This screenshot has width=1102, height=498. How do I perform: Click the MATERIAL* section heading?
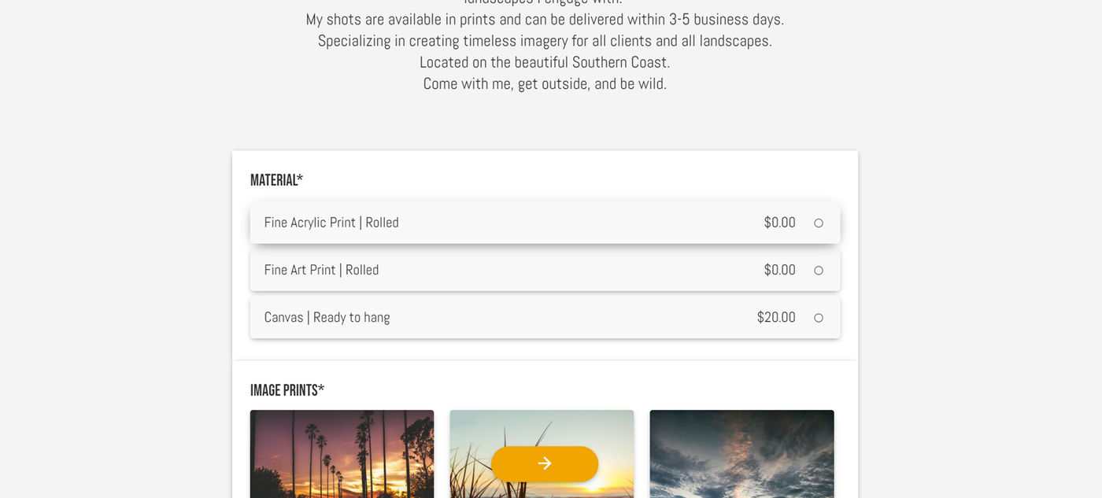[276, 180]
